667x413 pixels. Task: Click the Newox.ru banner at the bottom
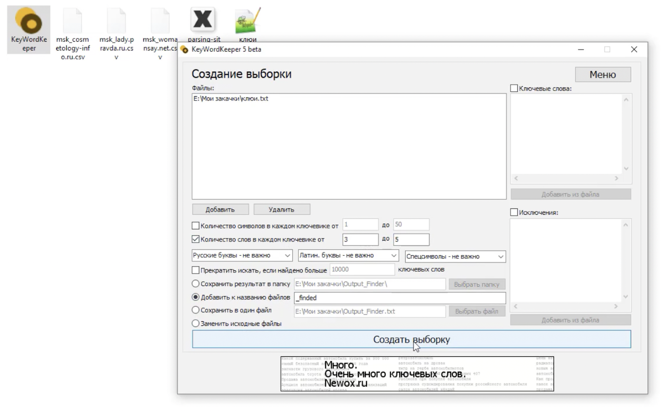point(417,374)
